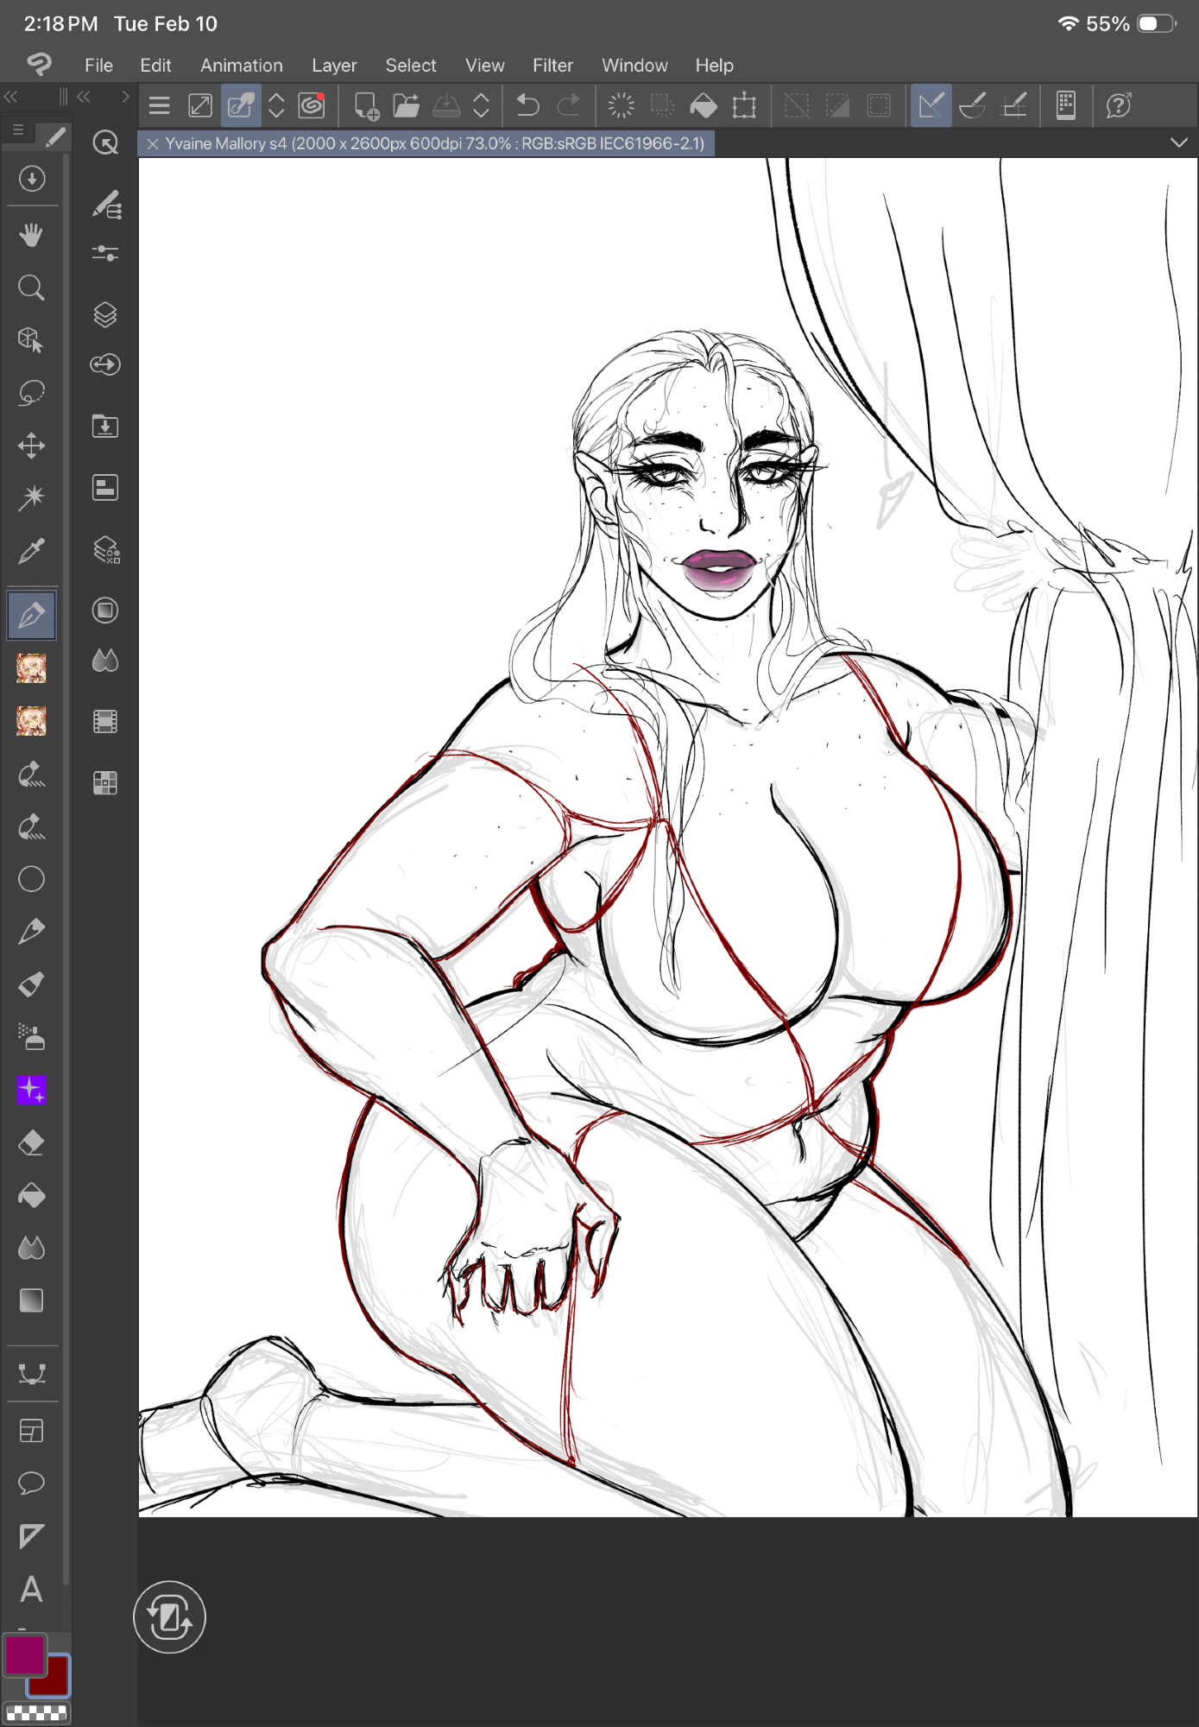This screenshot has height=1727, width=1199.
Task: Select the Eyedropper tool
Action: click(32, 551)
